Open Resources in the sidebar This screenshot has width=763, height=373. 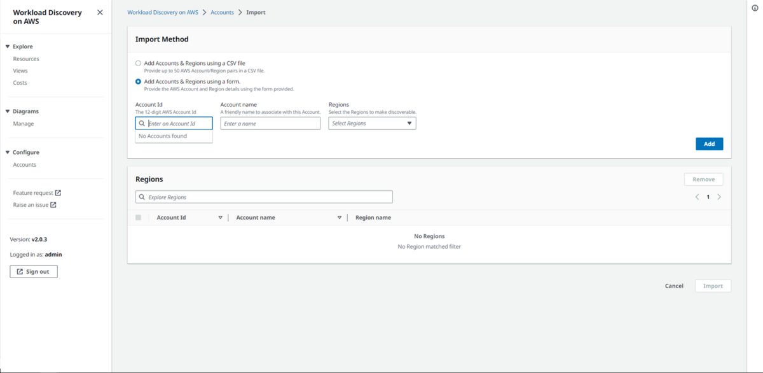click(26, 59)
